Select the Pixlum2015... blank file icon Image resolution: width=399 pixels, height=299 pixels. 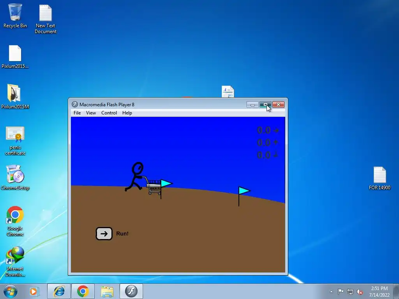click(15, 57)
